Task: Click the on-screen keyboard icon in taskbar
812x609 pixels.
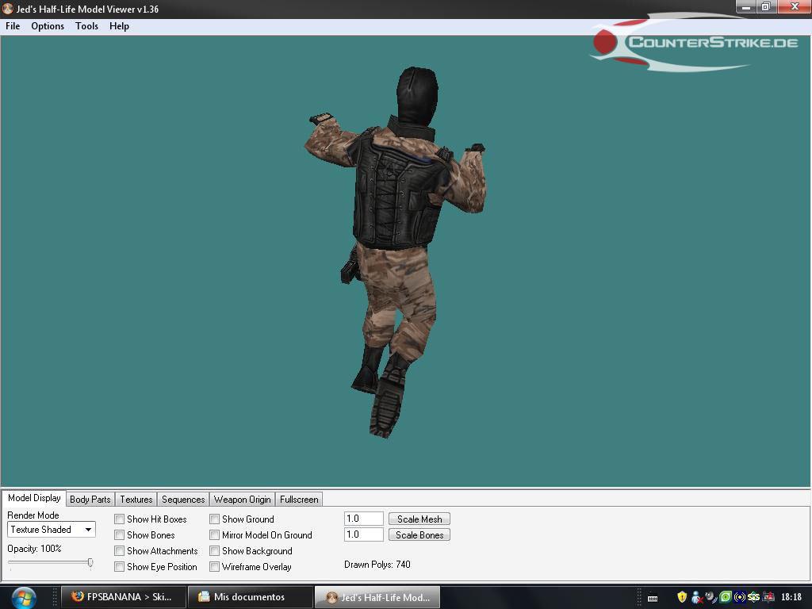Action: (653, 598)
